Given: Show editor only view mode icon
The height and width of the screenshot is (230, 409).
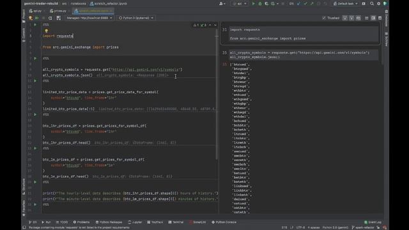Looking at the screenshot, I should coord(367,18).
